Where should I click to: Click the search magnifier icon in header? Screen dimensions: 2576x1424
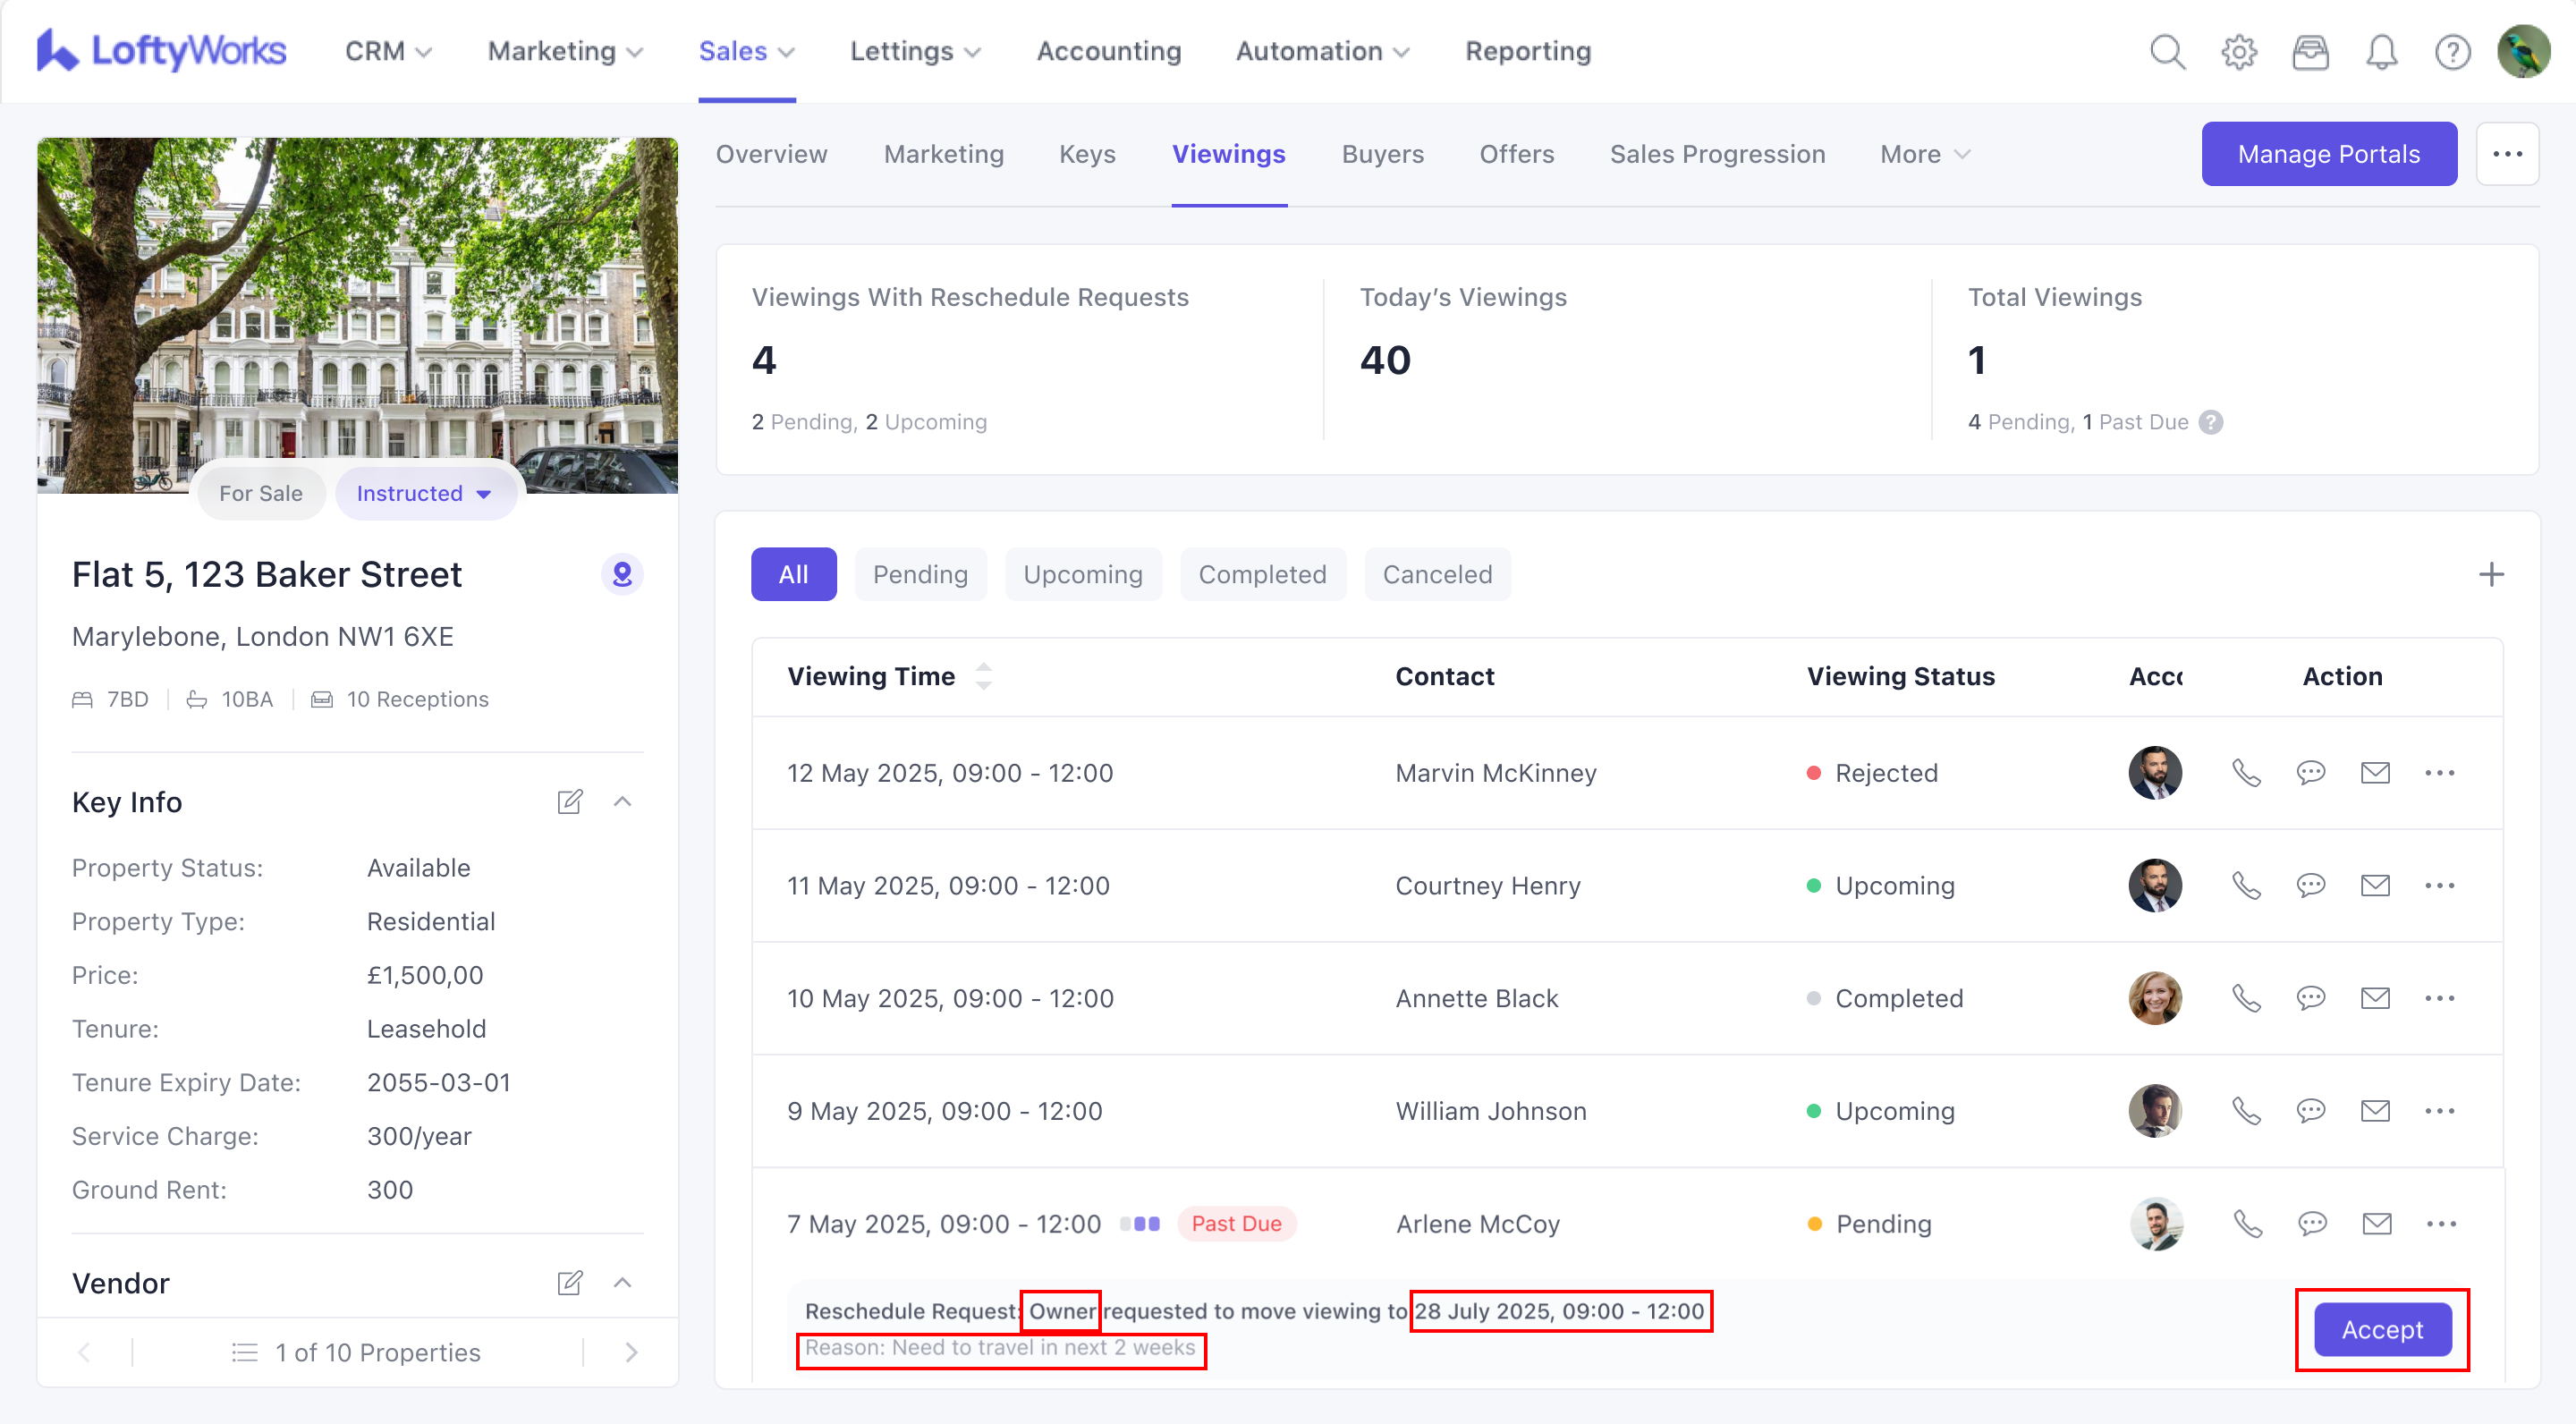click(x=2167, y=52)
